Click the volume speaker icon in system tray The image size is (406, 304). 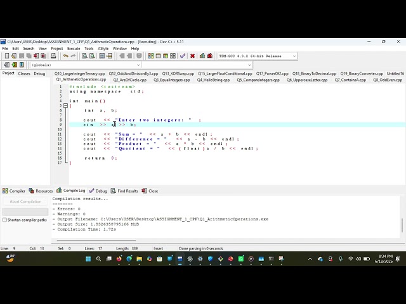[x=358, y=259]
